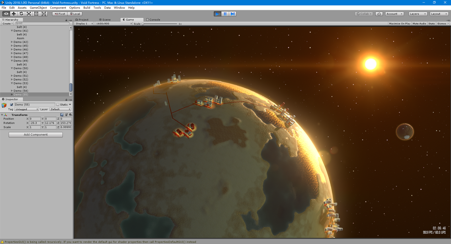
Task: Open Transform component presets
Action: [66, 115]
